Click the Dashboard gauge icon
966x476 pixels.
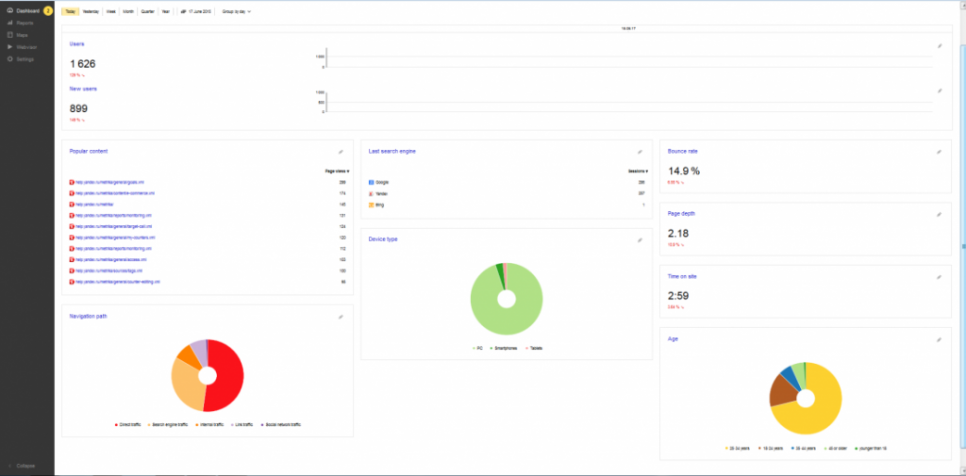pyautogui.click(x=9, y=10)
